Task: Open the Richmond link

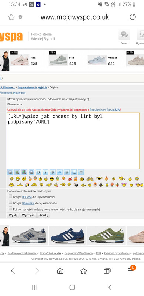Action: pos(6,93)
